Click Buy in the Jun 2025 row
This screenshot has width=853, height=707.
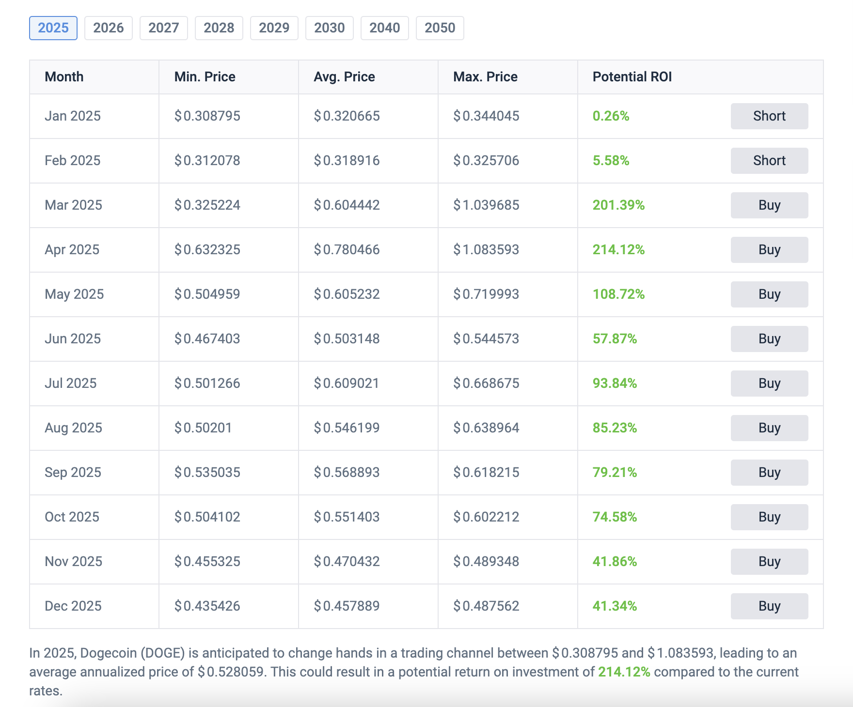(770, 339)
